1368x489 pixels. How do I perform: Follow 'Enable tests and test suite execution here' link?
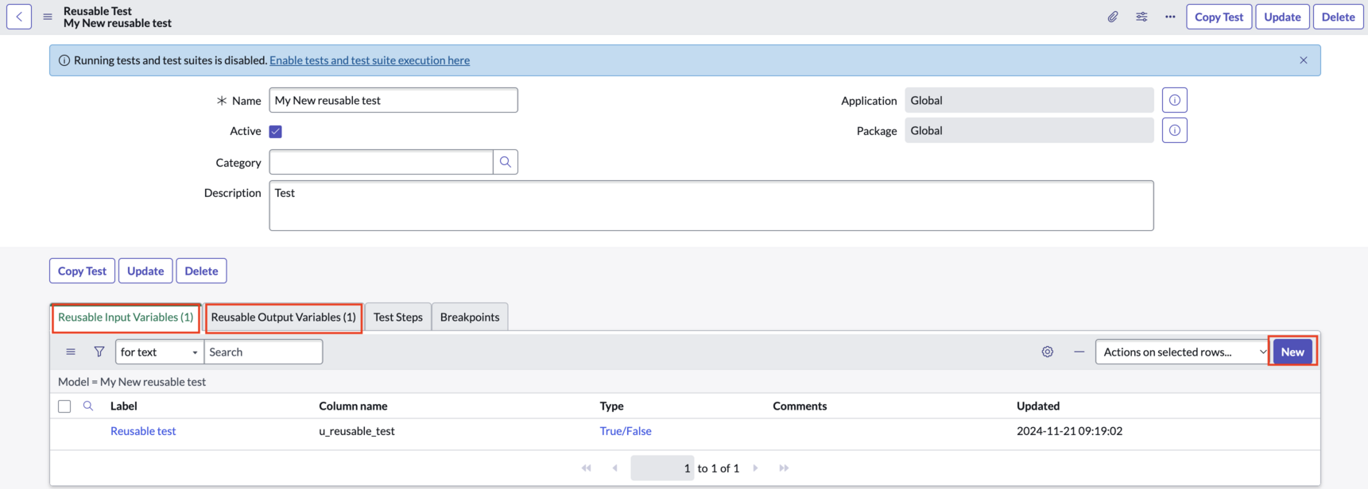click(x=370, y=60)
